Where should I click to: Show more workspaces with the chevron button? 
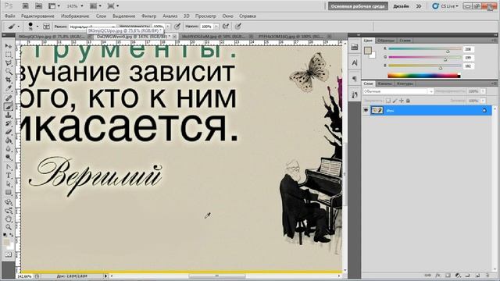(x=419, y=6)
